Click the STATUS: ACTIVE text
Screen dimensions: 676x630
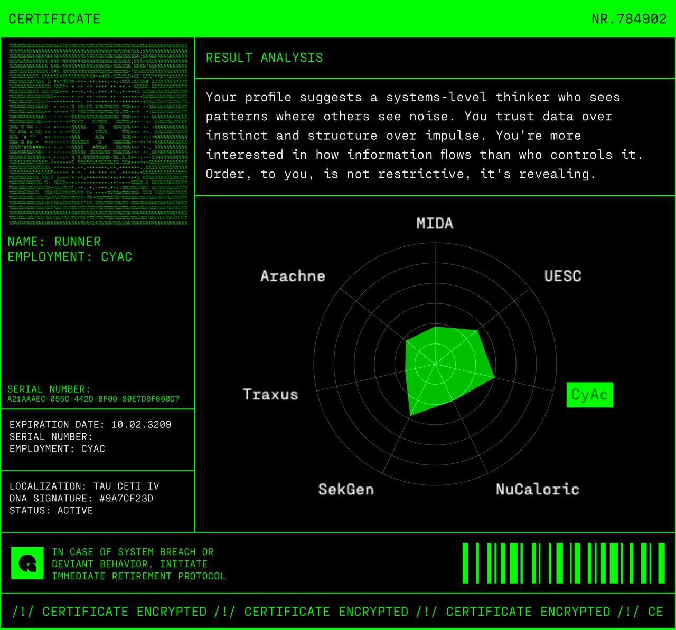click(51, 511)
